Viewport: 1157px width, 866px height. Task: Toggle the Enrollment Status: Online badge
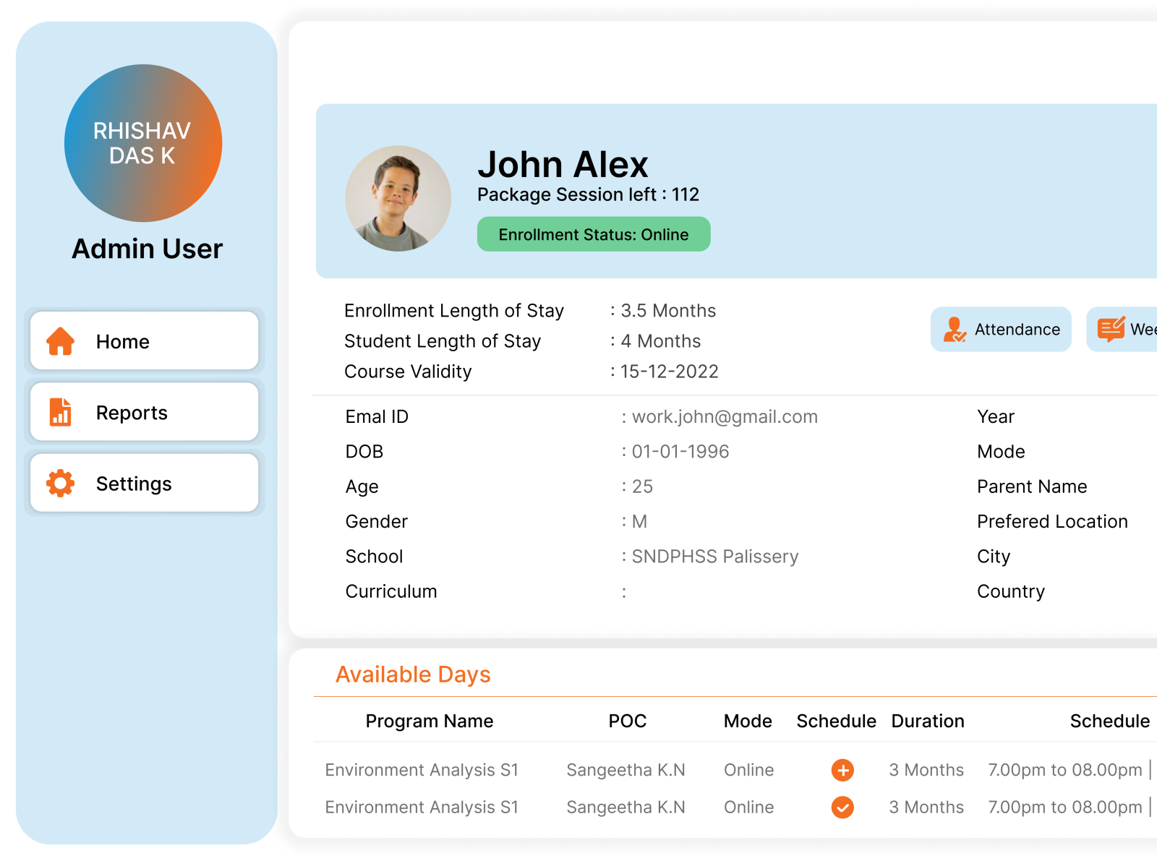click(x=593, y=234)
